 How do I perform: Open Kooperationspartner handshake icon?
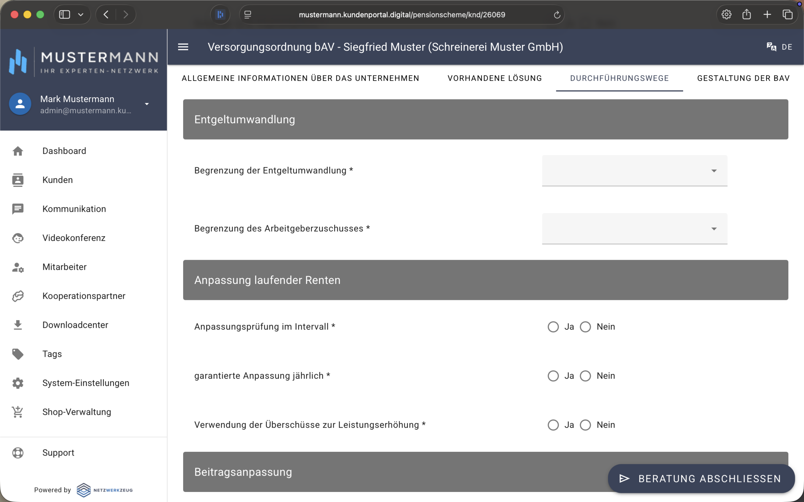click(18, 296)
